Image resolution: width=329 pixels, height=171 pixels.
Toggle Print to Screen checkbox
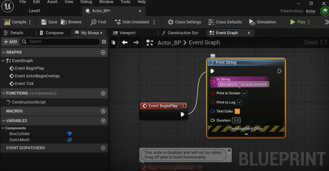point(245,93)
